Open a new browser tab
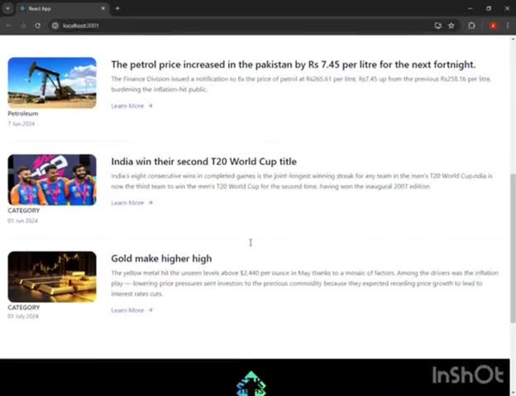This screenshot has width=516, height=396. (x=118, y=8)
